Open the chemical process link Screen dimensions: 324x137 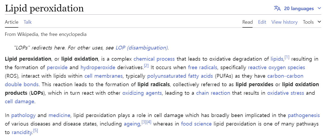pos(154,59)
